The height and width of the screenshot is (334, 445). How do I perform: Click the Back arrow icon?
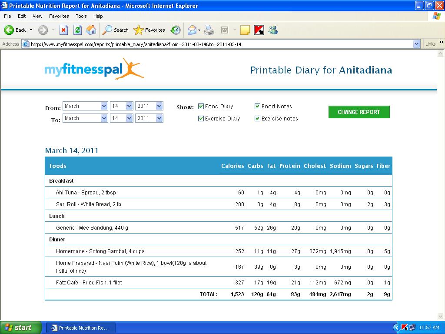9,30
